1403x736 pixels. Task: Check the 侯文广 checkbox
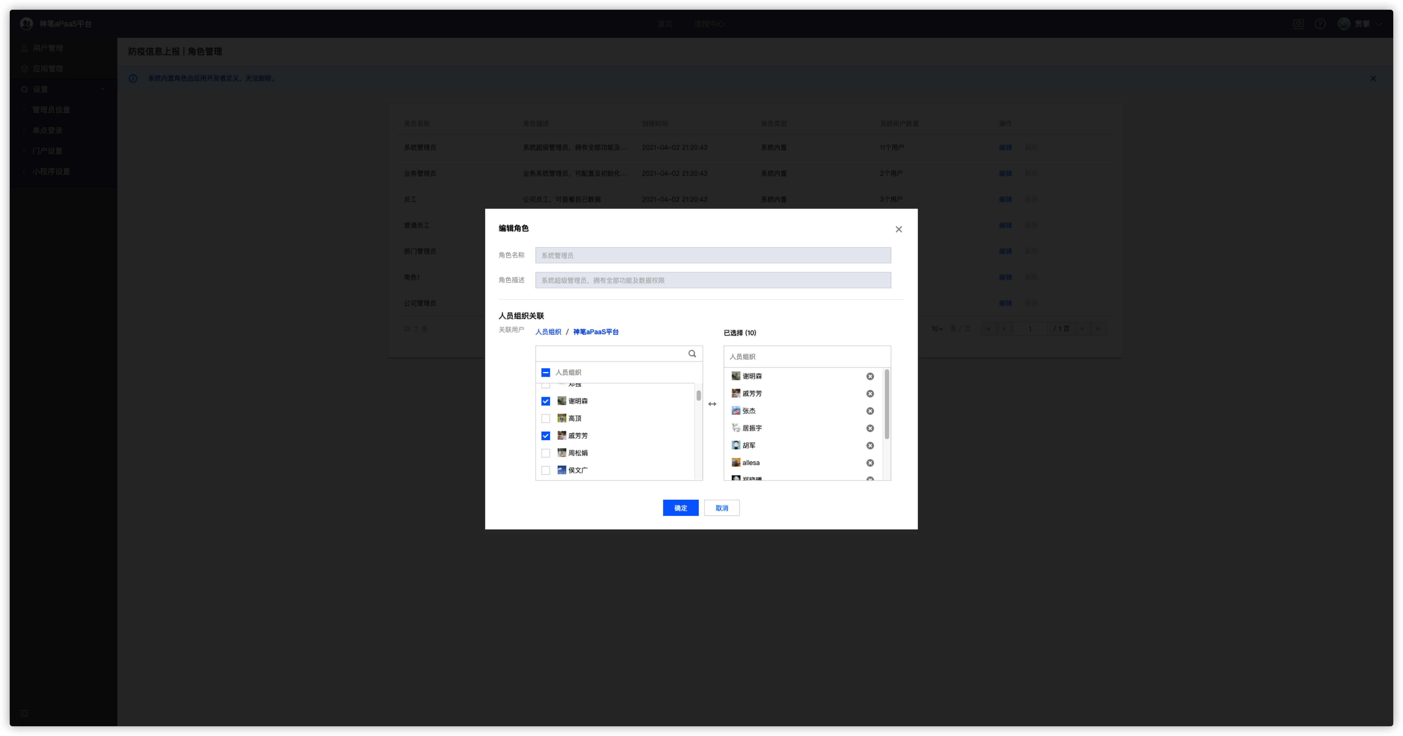[x=545, y=470]
